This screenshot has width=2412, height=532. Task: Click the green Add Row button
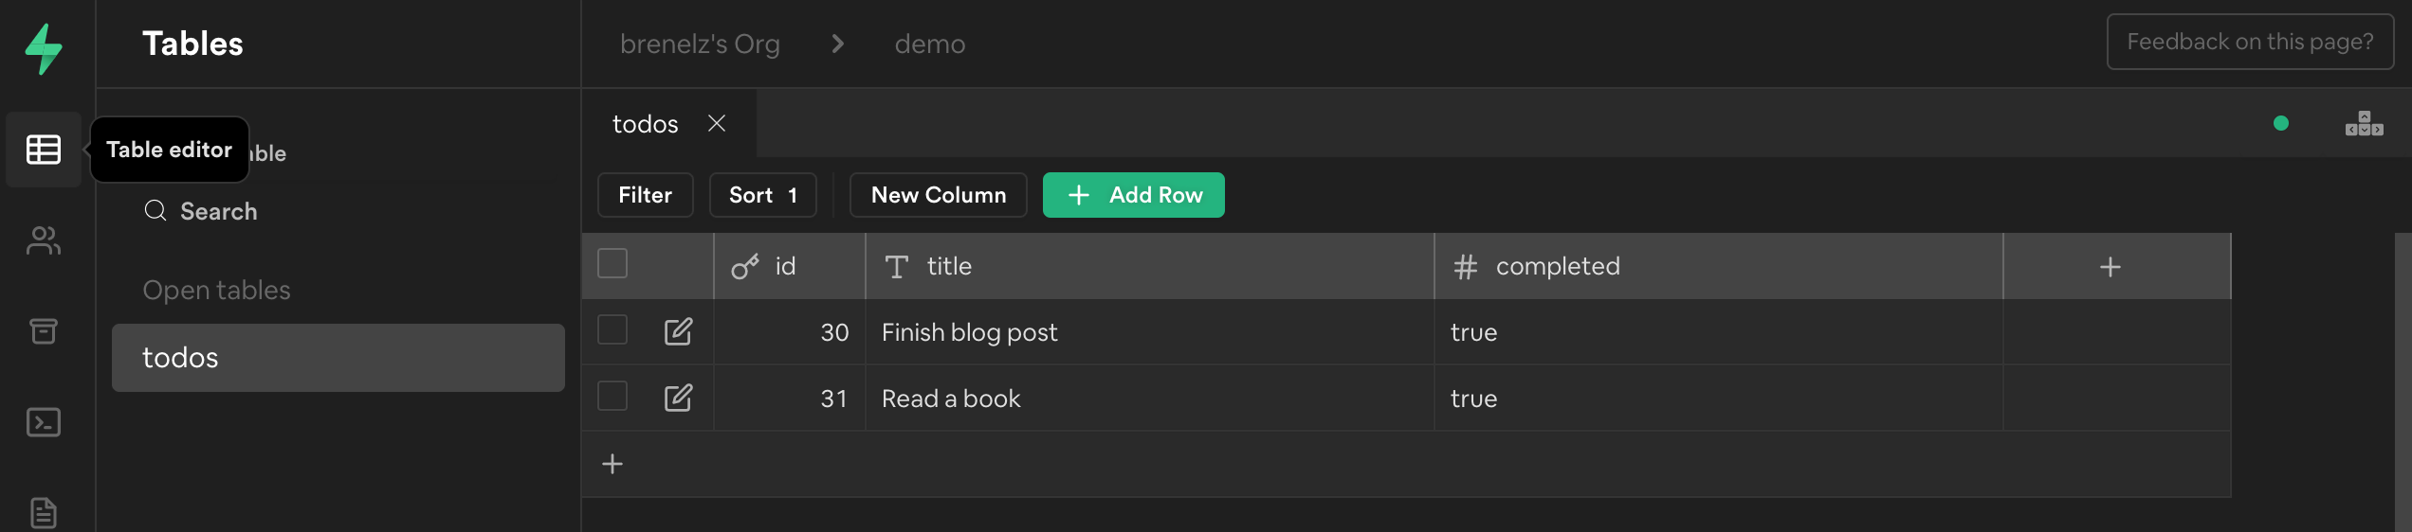click(x=1133, y=195)
